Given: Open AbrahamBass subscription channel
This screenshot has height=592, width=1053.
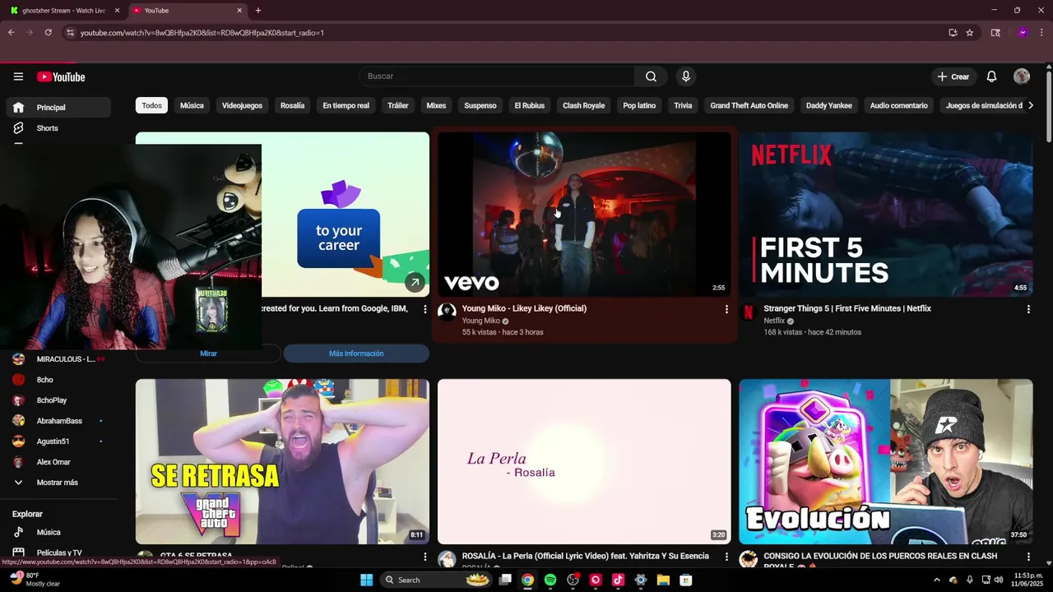Looking at the screenshot, I should point(58,421).
